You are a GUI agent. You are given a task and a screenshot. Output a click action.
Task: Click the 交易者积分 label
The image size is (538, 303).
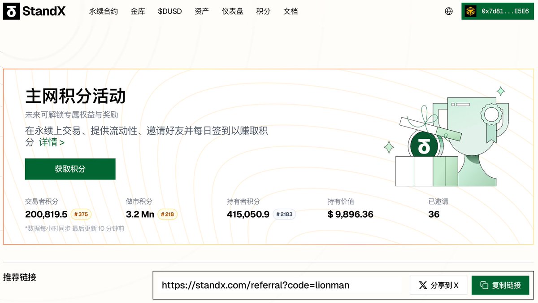pyautogui.click(x=42, y=202)
